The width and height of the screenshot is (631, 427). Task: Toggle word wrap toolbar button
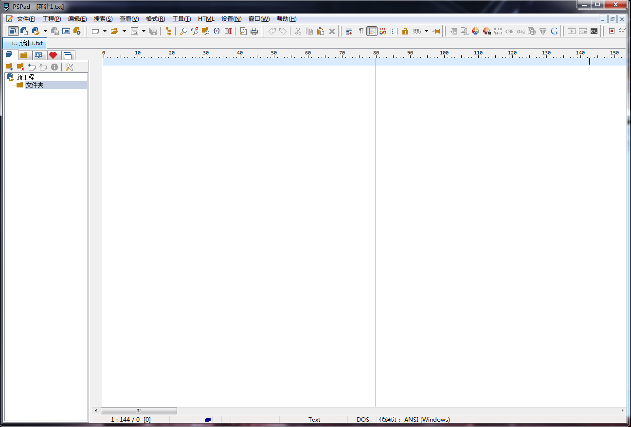349,31
